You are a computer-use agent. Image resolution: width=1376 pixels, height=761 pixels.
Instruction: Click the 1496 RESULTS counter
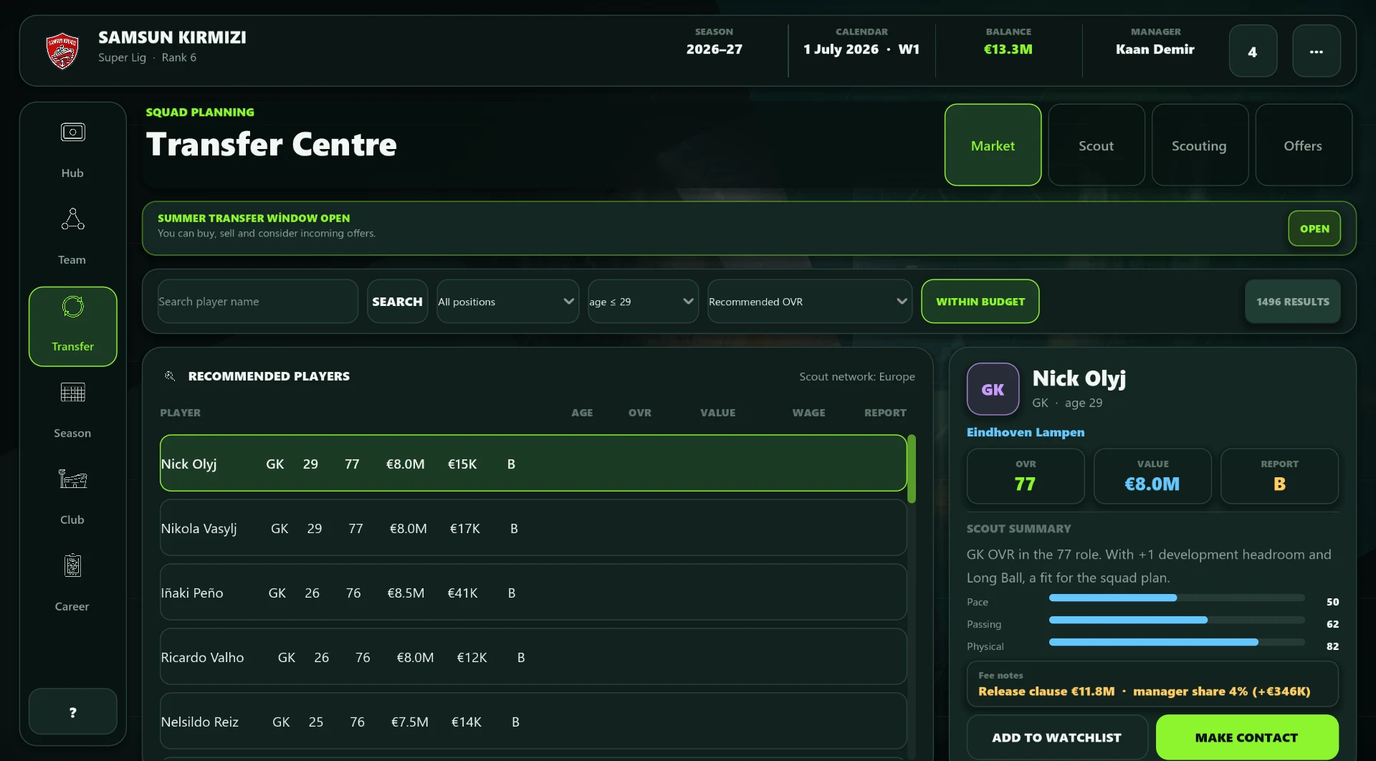(x=1292, y=302)
